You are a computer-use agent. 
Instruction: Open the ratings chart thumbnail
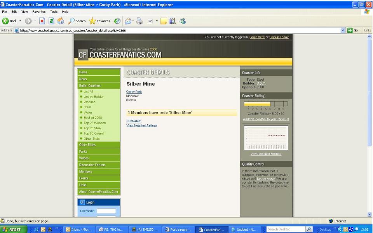pyautogui.click(x=266, y=138)
